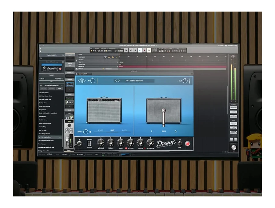Select the highlighted Tell E So Real It's Scary preset
This screenshot has height=208, width=275.
50,137
